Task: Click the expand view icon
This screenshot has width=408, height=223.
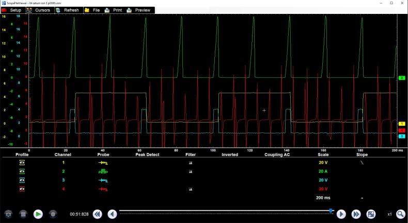Action: click(371, 214)
